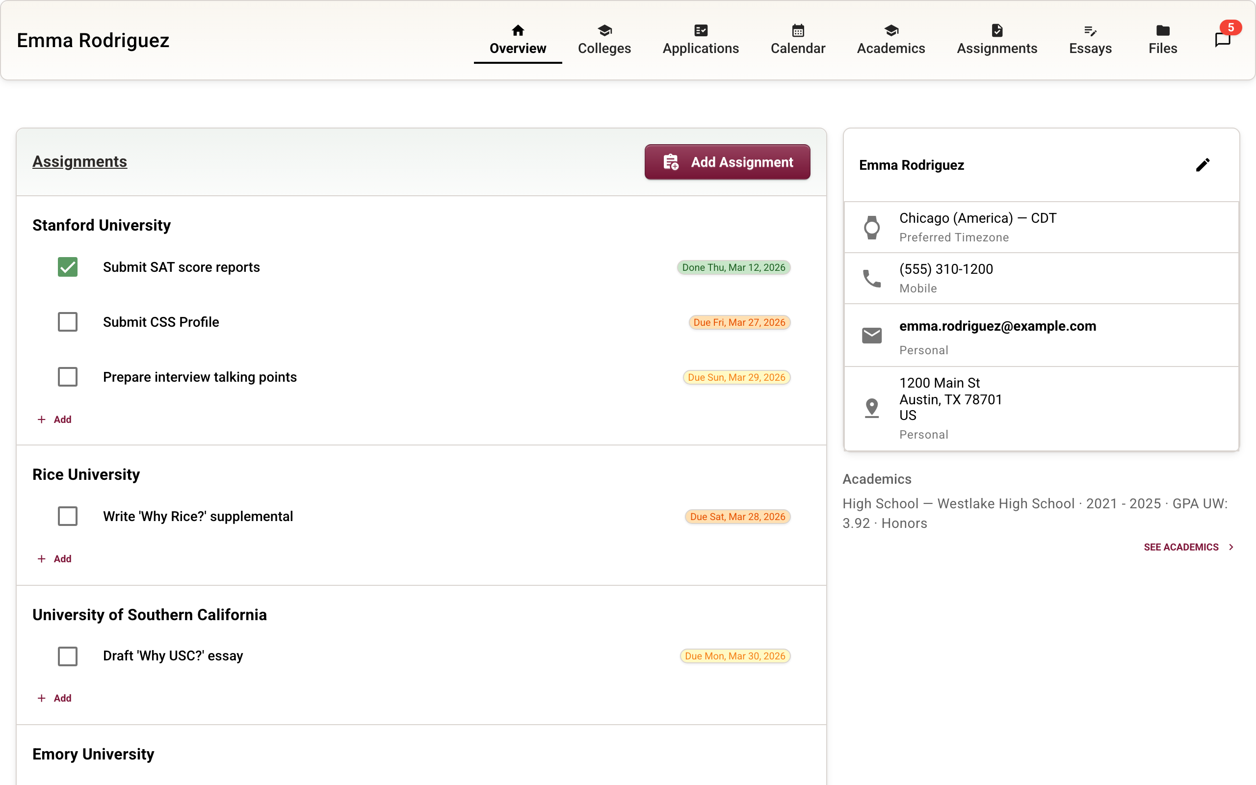Image resolution: width=1256 pixels, height=785 pixels.
Task: Expand See Academics chevron arrow
Action: (1231, 547)
